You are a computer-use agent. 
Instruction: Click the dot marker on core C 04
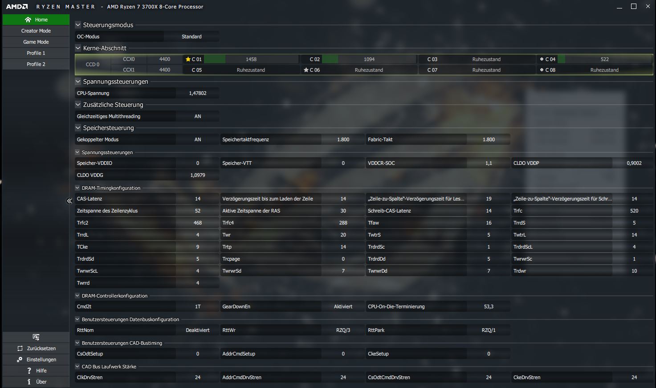click(542, 59)
